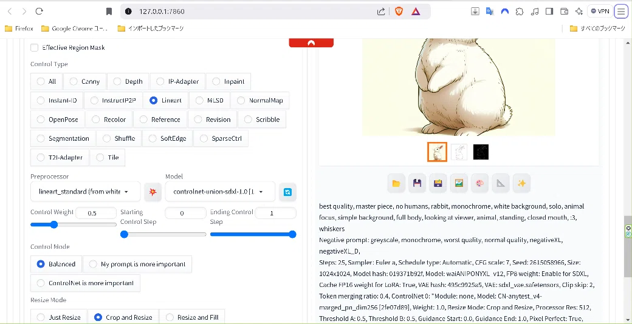Image resolution: width=632 pixels, height=324 pixels.
Task: Select the Tile control type
Action: (107, 157)
